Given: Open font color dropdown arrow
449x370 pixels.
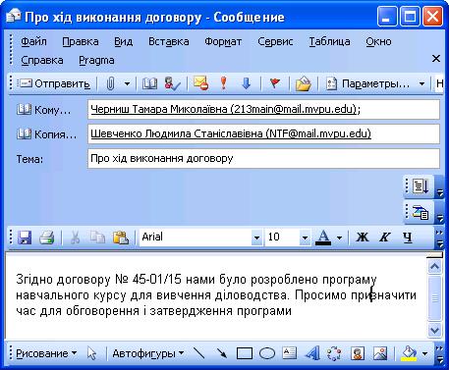Looking at the screenshot, I should coord(339,238).
